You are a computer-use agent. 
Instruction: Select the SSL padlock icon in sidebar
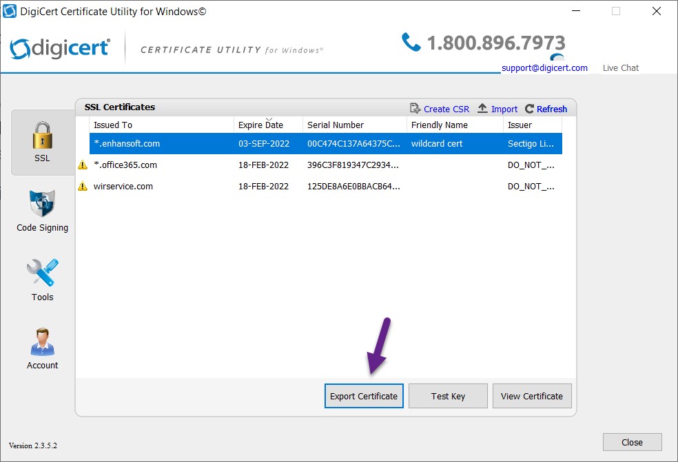pos(42,136)
